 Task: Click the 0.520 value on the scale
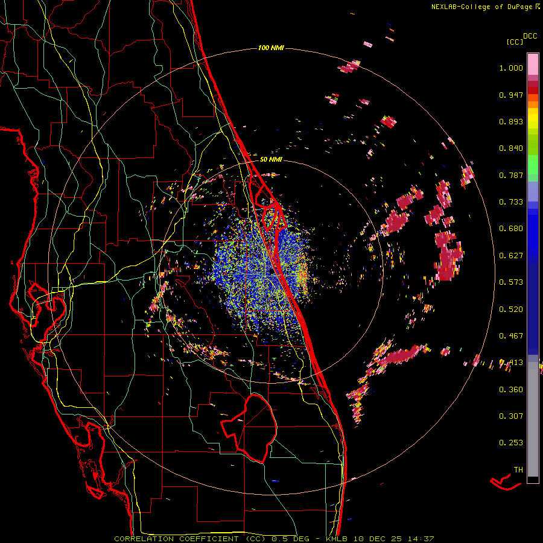click(511, 310)
